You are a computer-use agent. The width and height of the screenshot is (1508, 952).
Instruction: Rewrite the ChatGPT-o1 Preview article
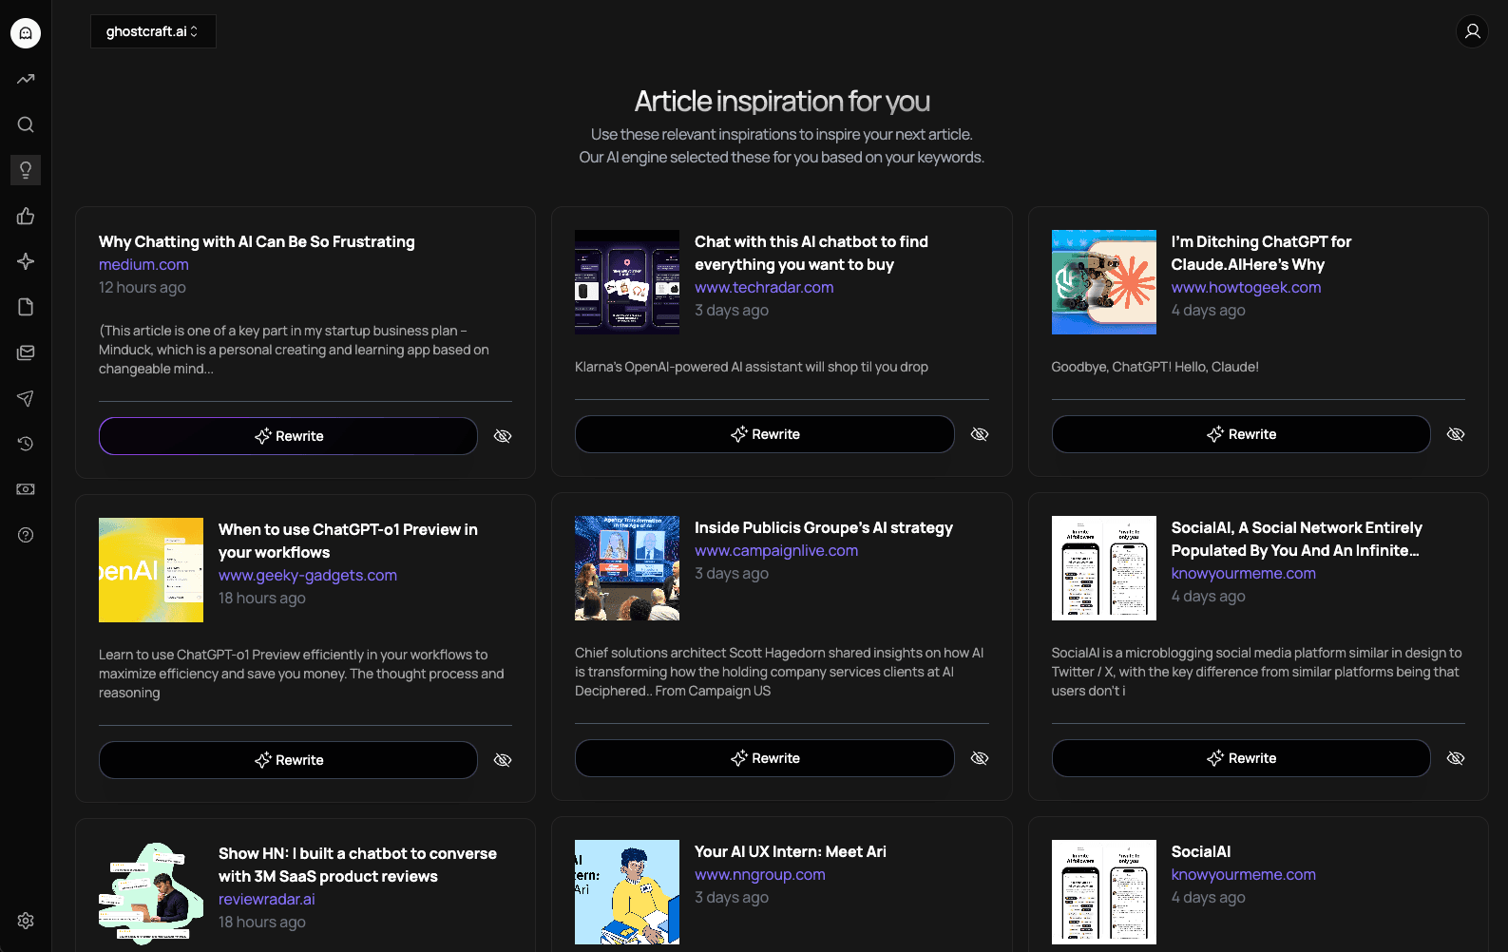pyautogui.click(x=288, y=760)
